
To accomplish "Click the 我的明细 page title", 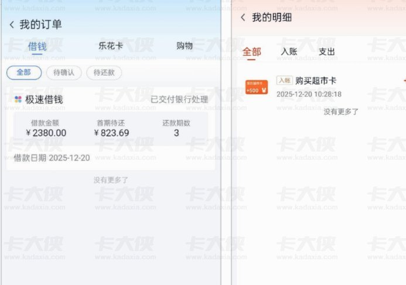I will [272, 18].
